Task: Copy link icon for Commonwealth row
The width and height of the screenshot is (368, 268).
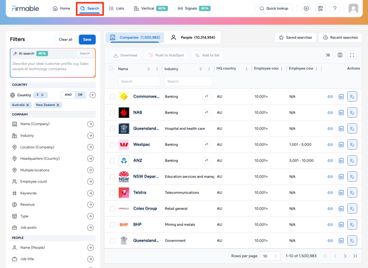Action: coord(330,96)
